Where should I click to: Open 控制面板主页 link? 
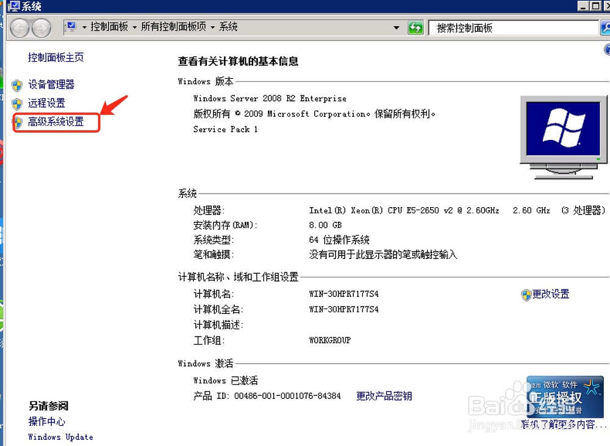(56, 57)
